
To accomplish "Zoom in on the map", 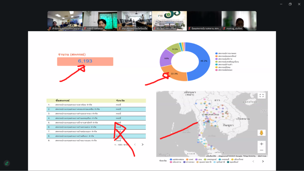I will click(261, 144).
